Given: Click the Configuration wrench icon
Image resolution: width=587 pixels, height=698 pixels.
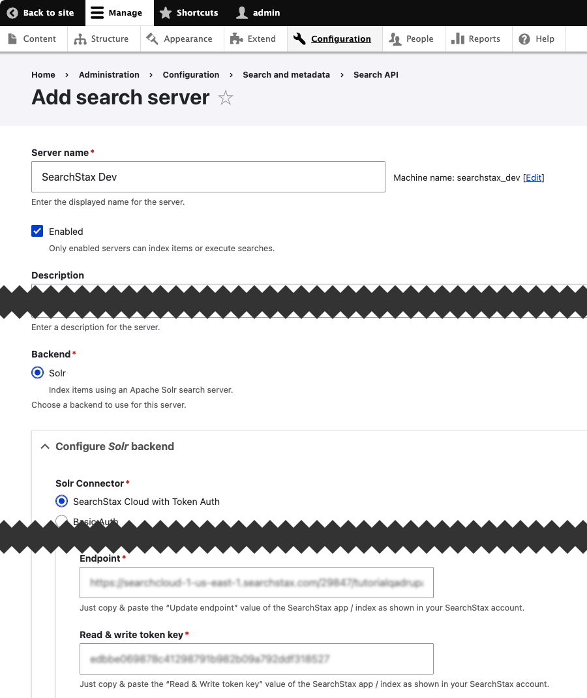Looking at the screenshot, I should tap(299, 38).
